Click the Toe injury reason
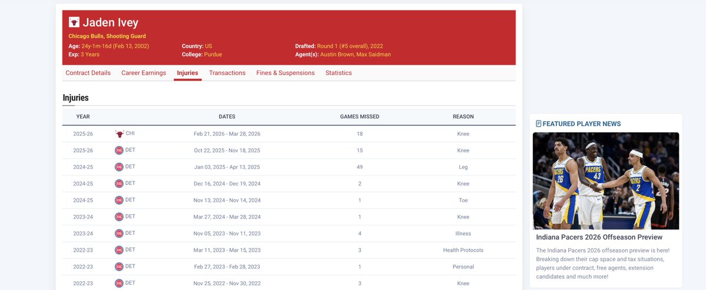Image resolution: width=706 pixels, height=290 pixels. (463, 200)
